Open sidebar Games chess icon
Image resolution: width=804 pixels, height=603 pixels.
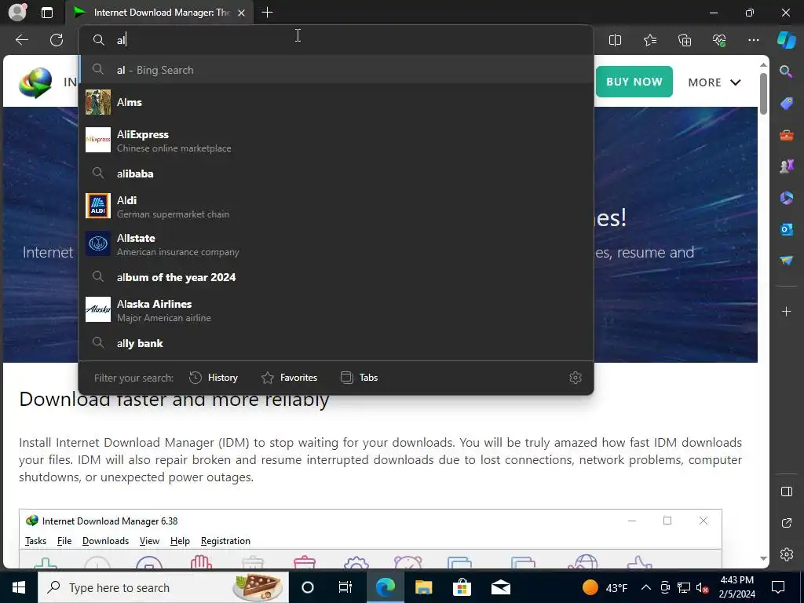[786, 166]
